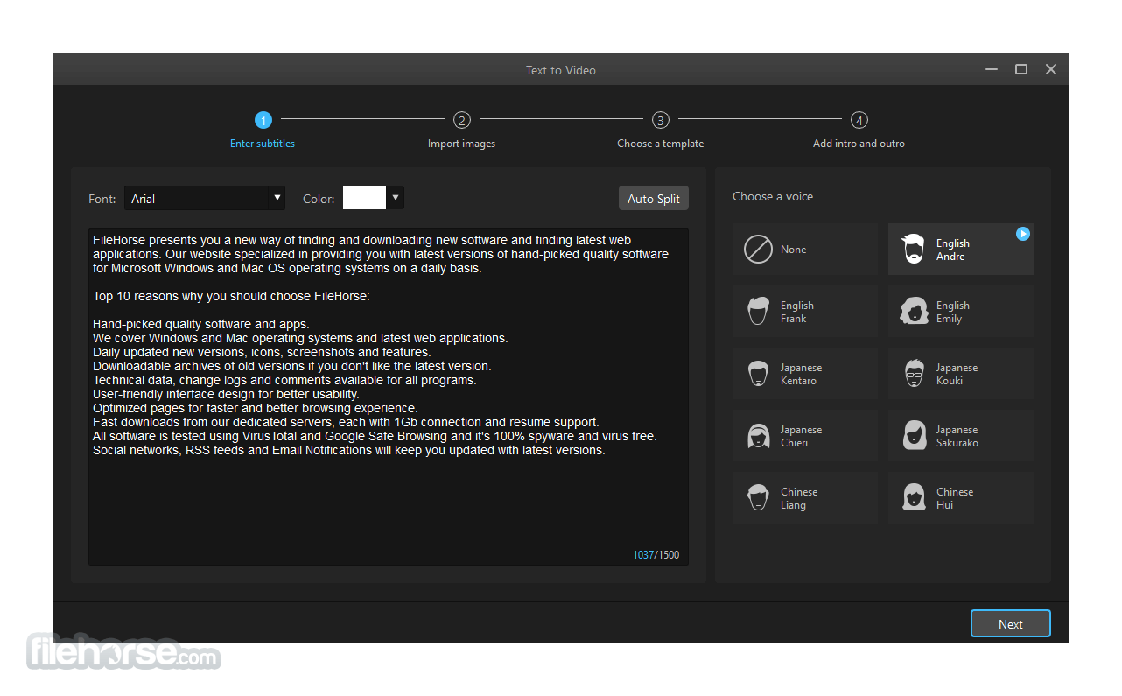Image resolution: width=1122 pixels, height=696 pixels.
Task: Click the line starting "Optimized pages for faster"
Action: coord(256,409)
